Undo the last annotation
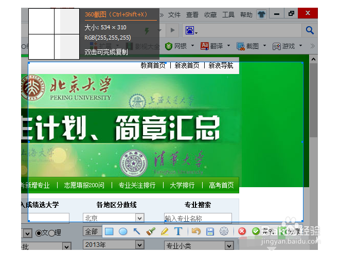 click(x=196, y=231)
